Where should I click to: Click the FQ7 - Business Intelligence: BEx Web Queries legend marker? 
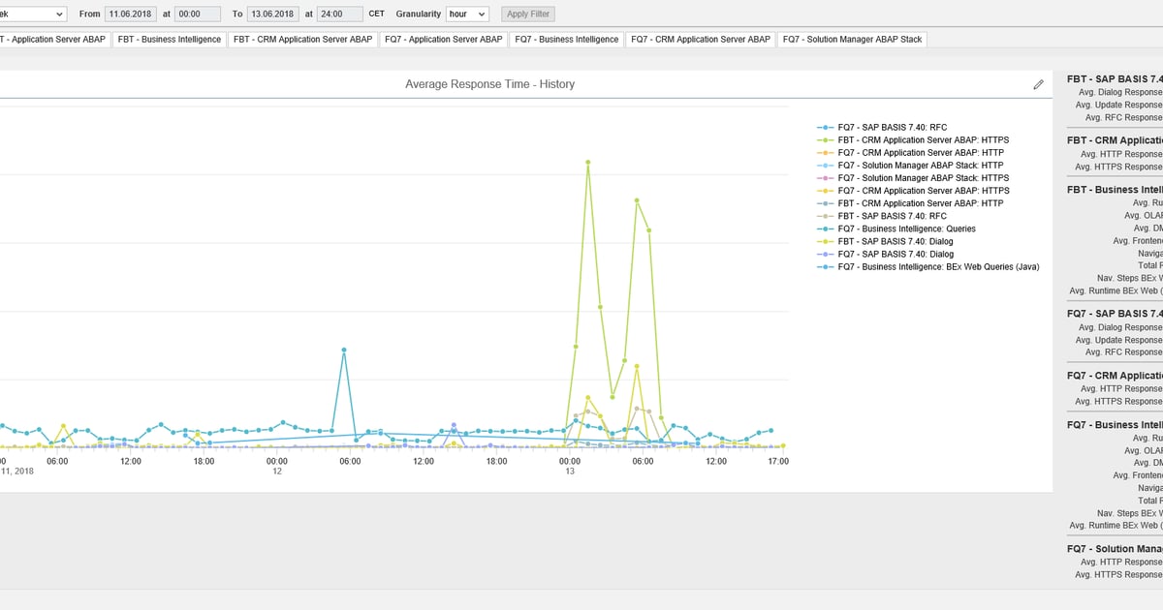pyautogui.click(x=825, y=265)
